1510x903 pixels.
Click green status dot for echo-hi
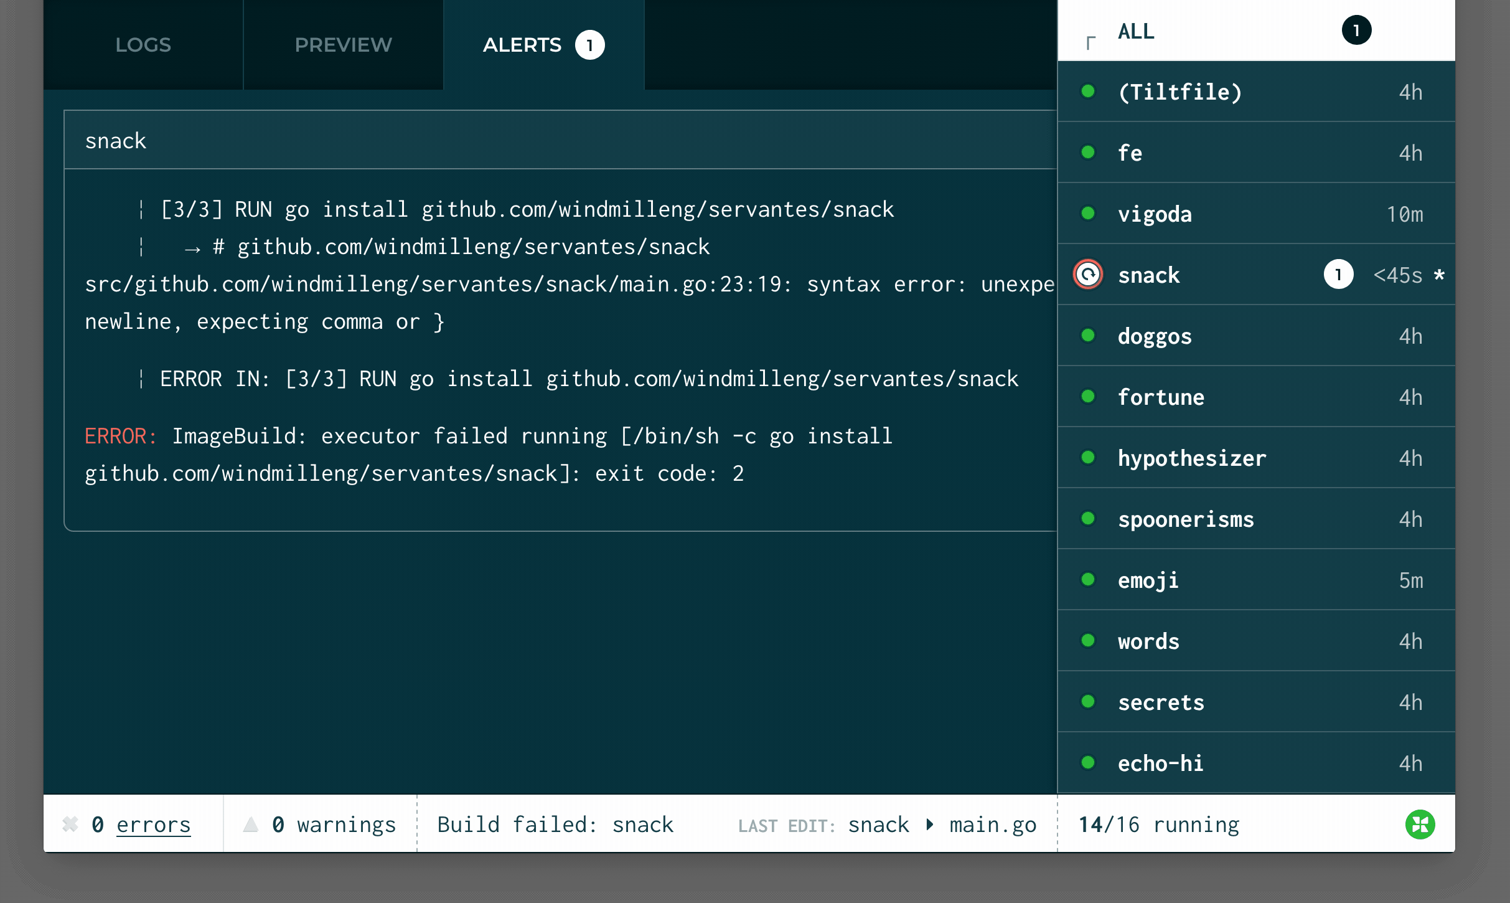[x=1088, y=763]
